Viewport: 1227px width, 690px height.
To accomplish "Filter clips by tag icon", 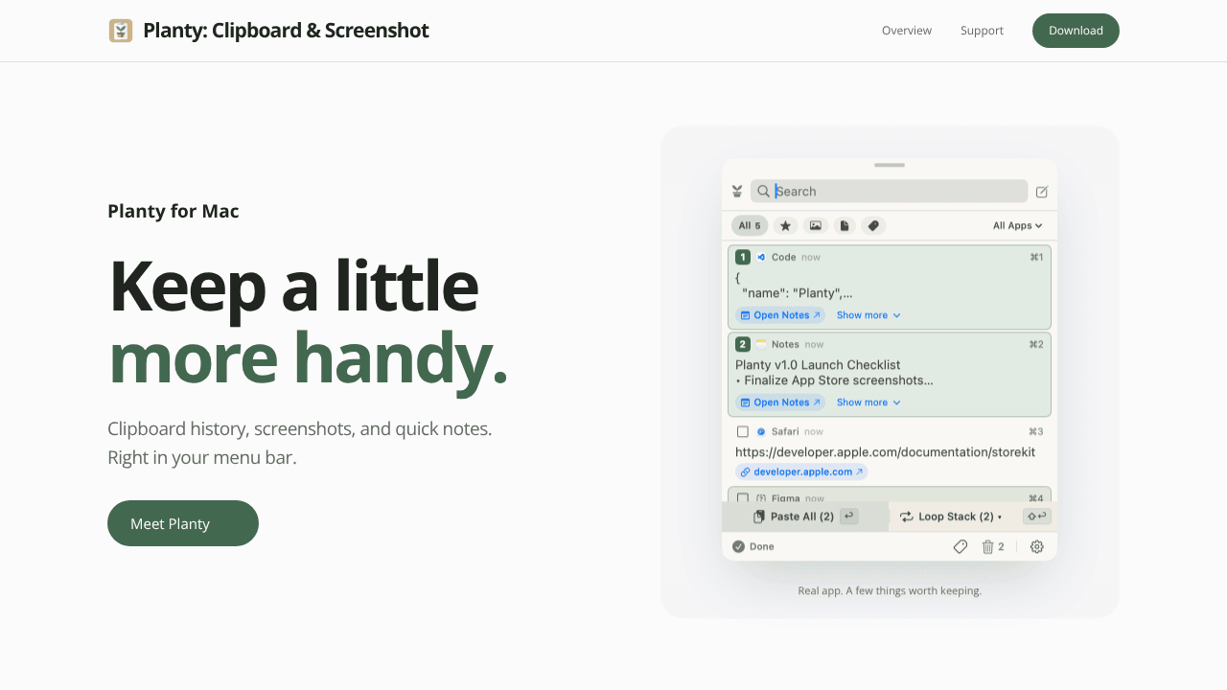I will [x=872, y=226].
